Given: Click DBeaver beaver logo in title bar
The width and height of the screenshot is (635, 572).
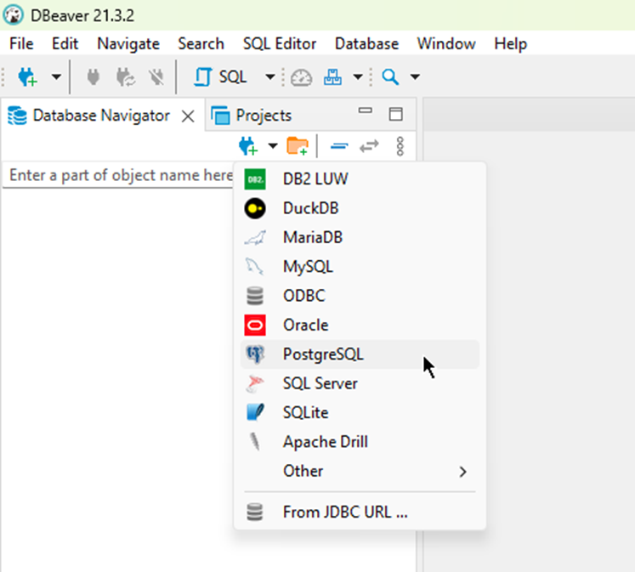Looking at the screenshot, I should pos(13,15).
